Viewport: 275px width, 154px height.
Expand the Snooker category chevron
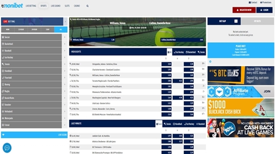tap(65, 105)
